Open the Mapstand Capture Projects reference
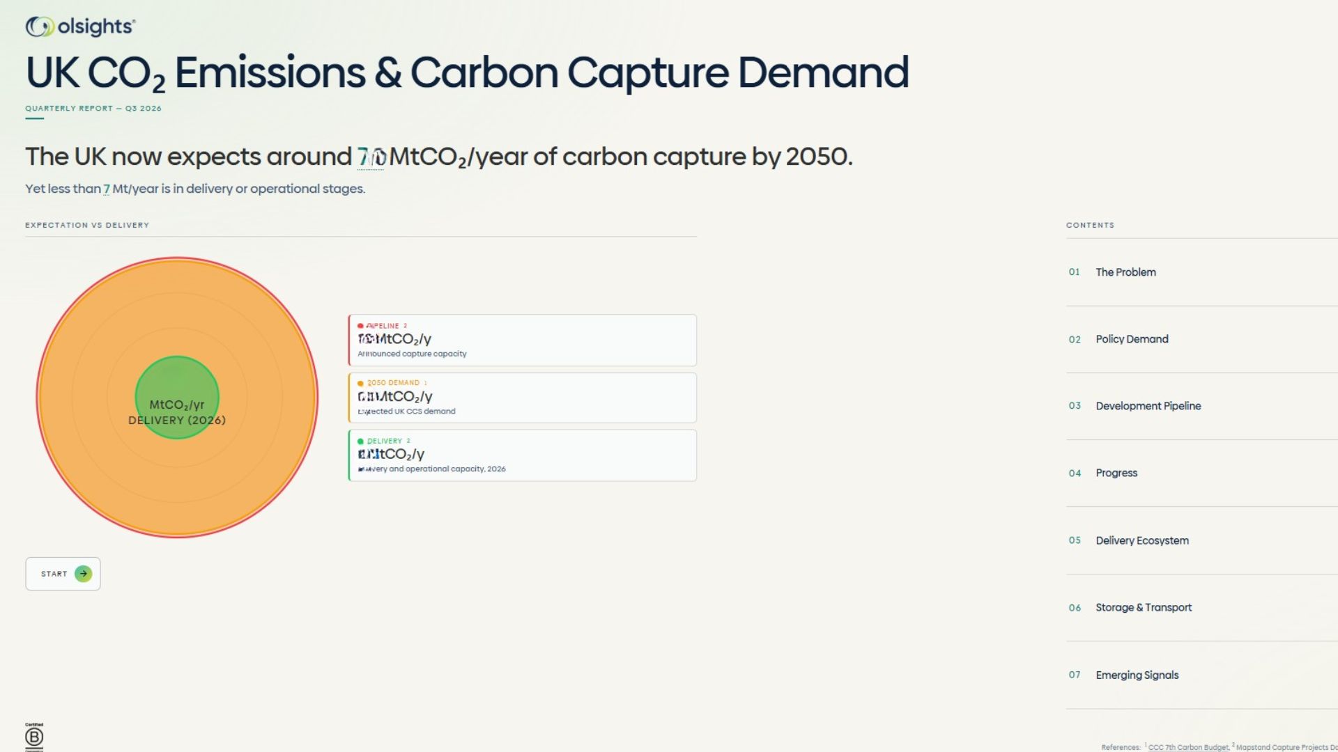 point(1286,747)
